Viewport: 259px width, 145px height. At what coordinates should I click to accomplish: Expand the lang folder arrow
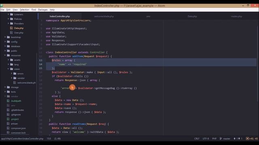[x=8, y=64]
